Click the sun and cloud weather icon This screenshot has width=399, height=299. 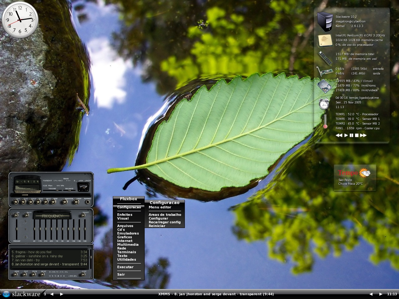[x=365, y=173]
